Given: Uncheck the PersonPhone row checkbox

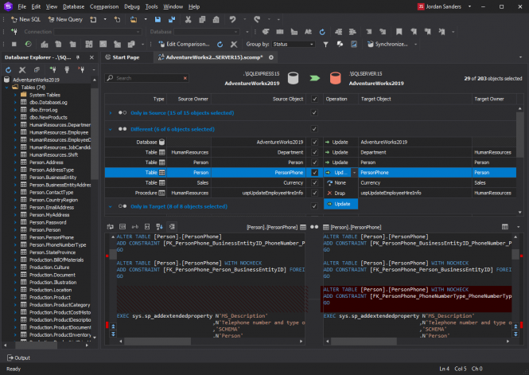Looking at the screenshot, I should 314,173.
